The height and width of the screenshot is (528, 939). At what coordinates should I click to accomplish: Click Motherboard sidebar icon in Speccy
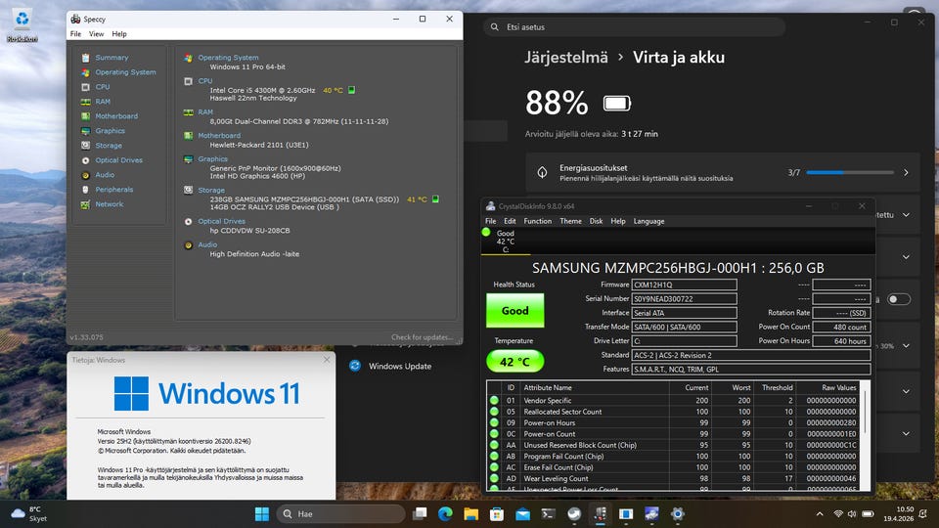pyautogui.click(x=86, y=116)
